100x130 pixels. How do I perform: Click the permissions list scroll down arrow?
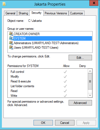[x=90, y=95]
